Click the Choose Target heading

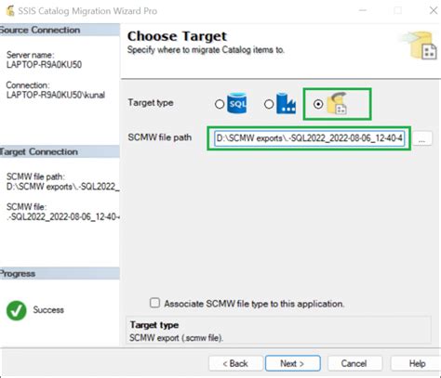[177, 36]
